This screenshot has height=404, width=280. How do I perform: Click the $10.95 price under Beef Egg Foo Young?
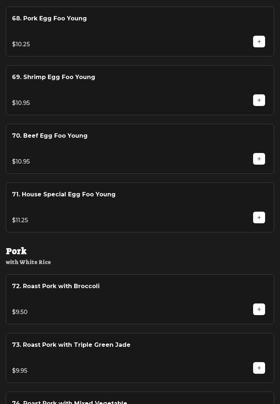[x=21, y=162]
